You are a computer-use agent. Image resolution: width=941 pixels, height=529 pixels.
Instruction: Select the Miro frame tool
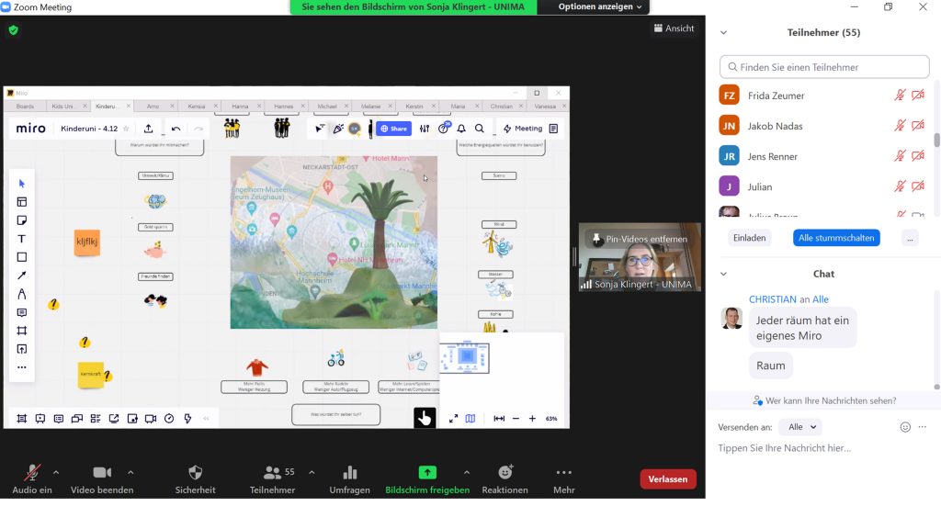click(22, 331)
